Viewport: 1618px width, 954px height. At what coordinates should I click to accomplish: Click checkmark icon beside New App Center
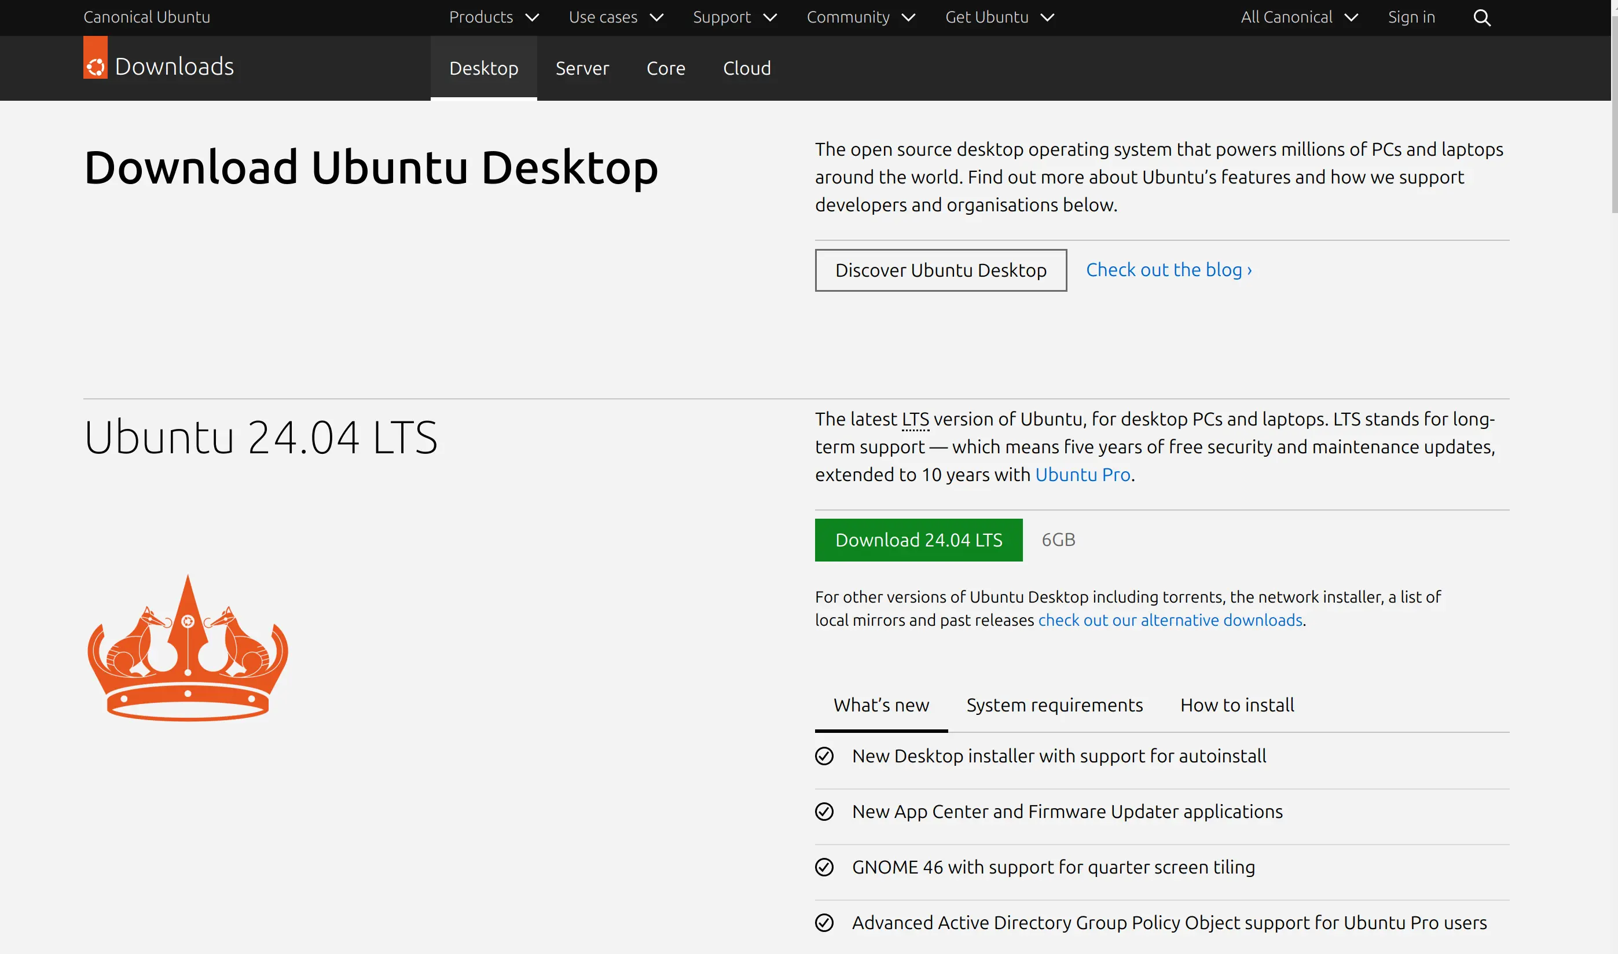pos(824,811)
